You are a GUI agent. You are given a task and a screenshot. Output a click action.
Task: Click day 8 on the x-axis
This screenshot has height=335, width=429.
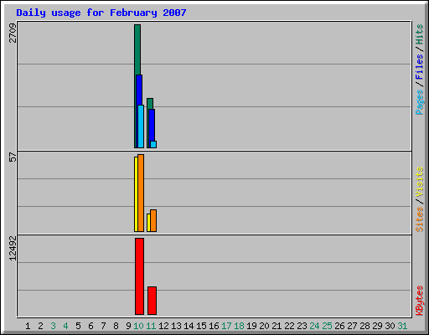(x=116, y=326)
